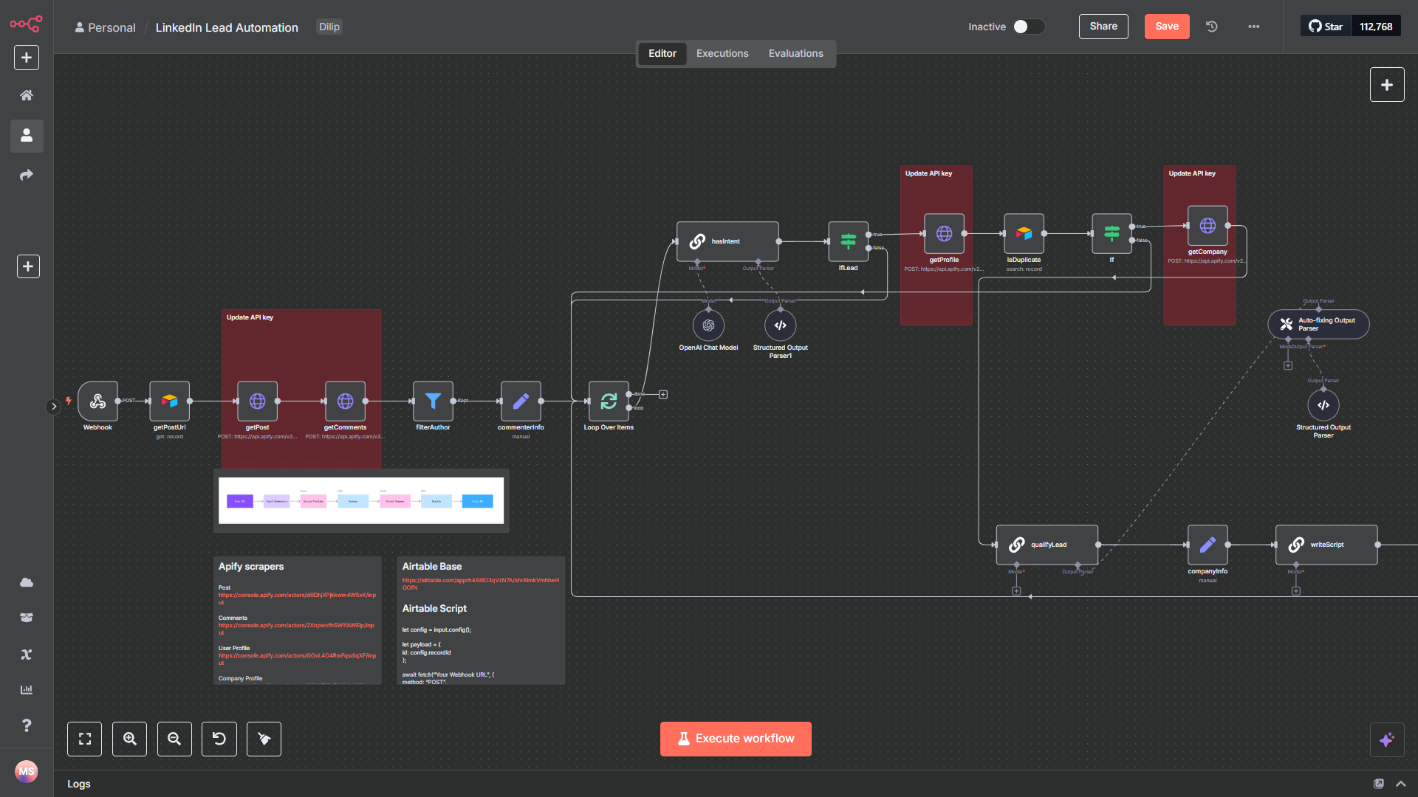
Task: Switch to the Evaluations tab
Action: pos(795,53)
